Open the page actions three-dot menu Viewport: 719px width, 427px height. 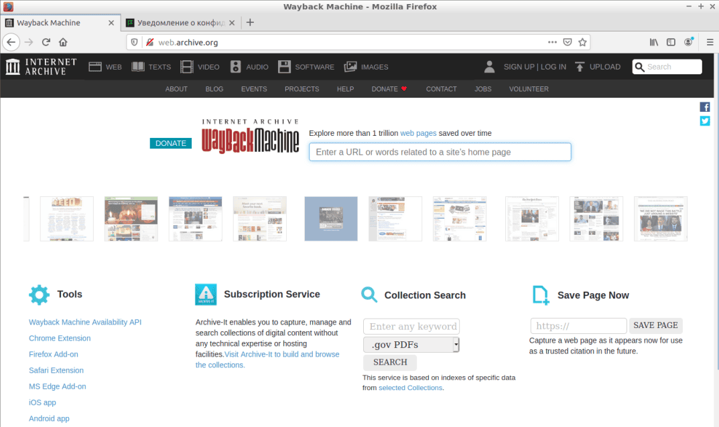(x=552, y=42)
